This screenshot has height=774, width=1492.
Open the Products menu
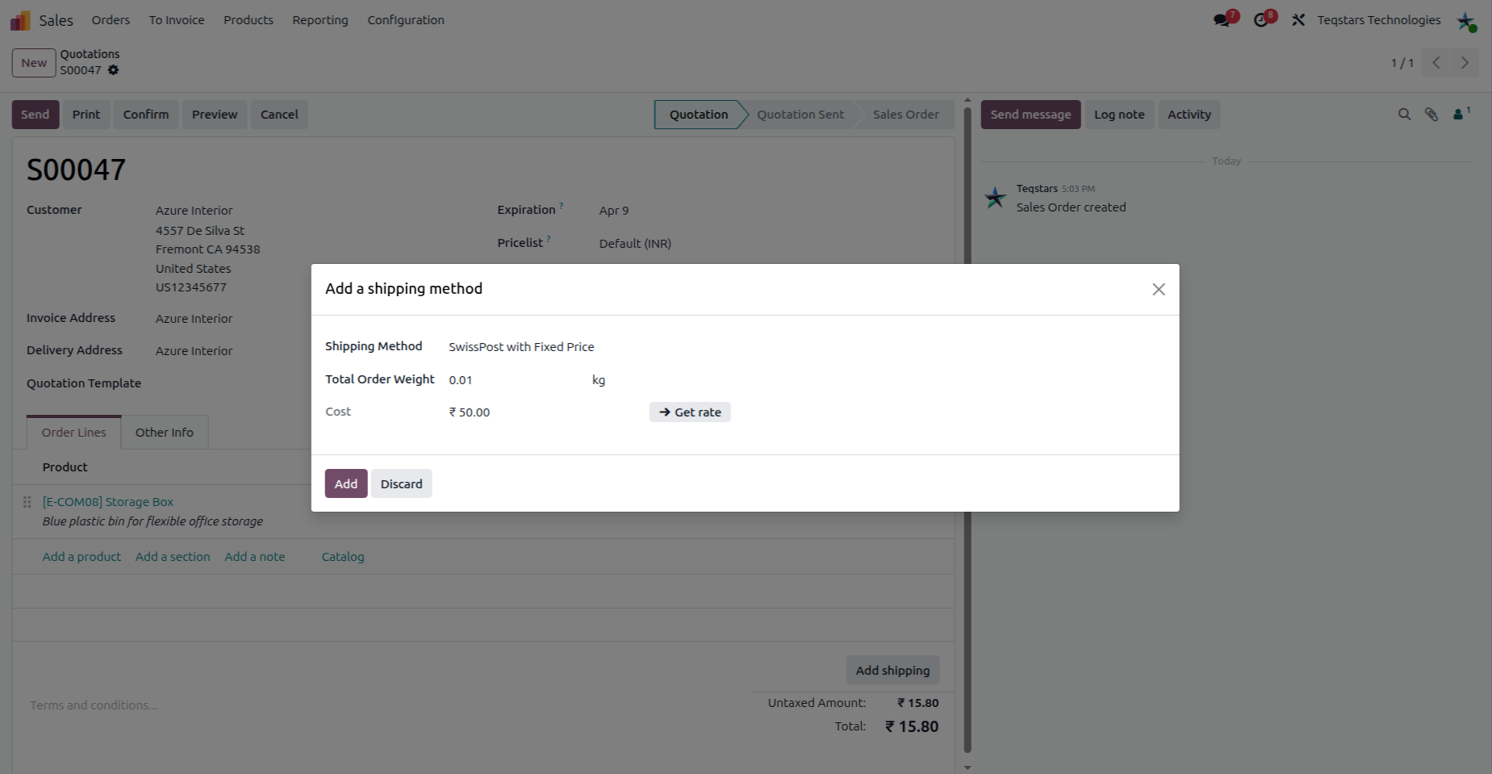(249, 20)
